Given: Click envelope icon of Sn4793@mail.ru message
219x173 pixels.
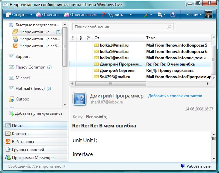Looking at the screenshot, I should tap(96, 77).
